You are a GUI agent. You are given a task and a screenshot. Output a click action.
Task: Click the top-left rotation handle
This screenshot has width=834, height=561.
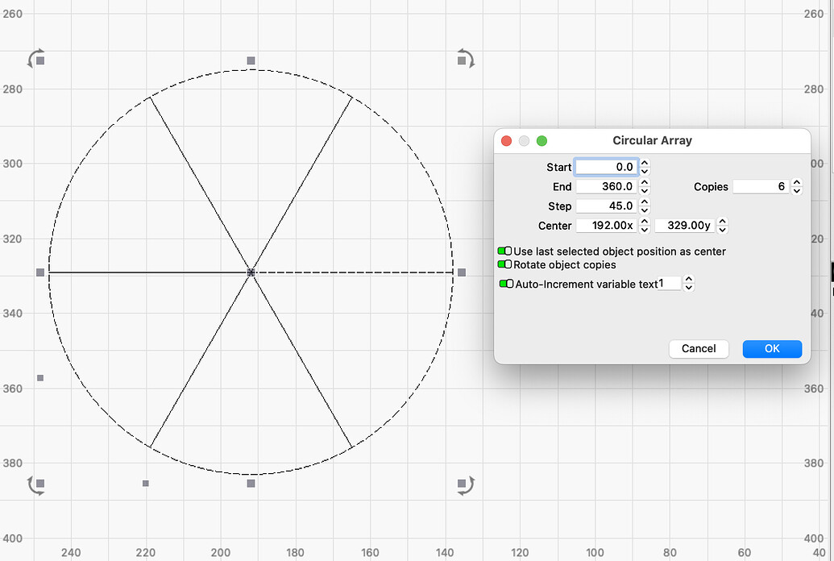tap(35, 60)
